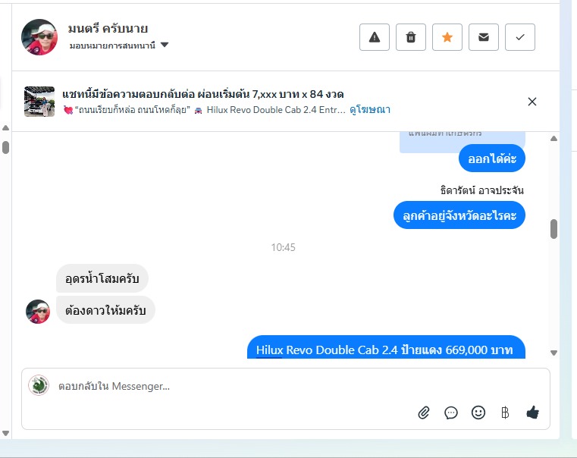
Task: Click customer name มนตรี ครับนาย
Action: click(108, 29)
